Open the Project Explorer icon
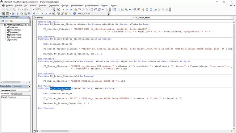The image size is (236, 133). [58, 13]
